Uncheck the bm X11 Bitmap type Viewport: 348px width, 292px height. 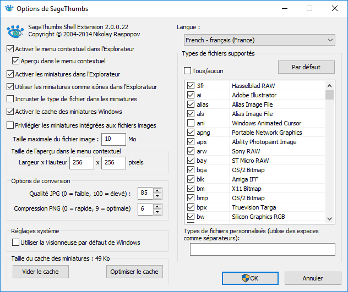(191, 189)
